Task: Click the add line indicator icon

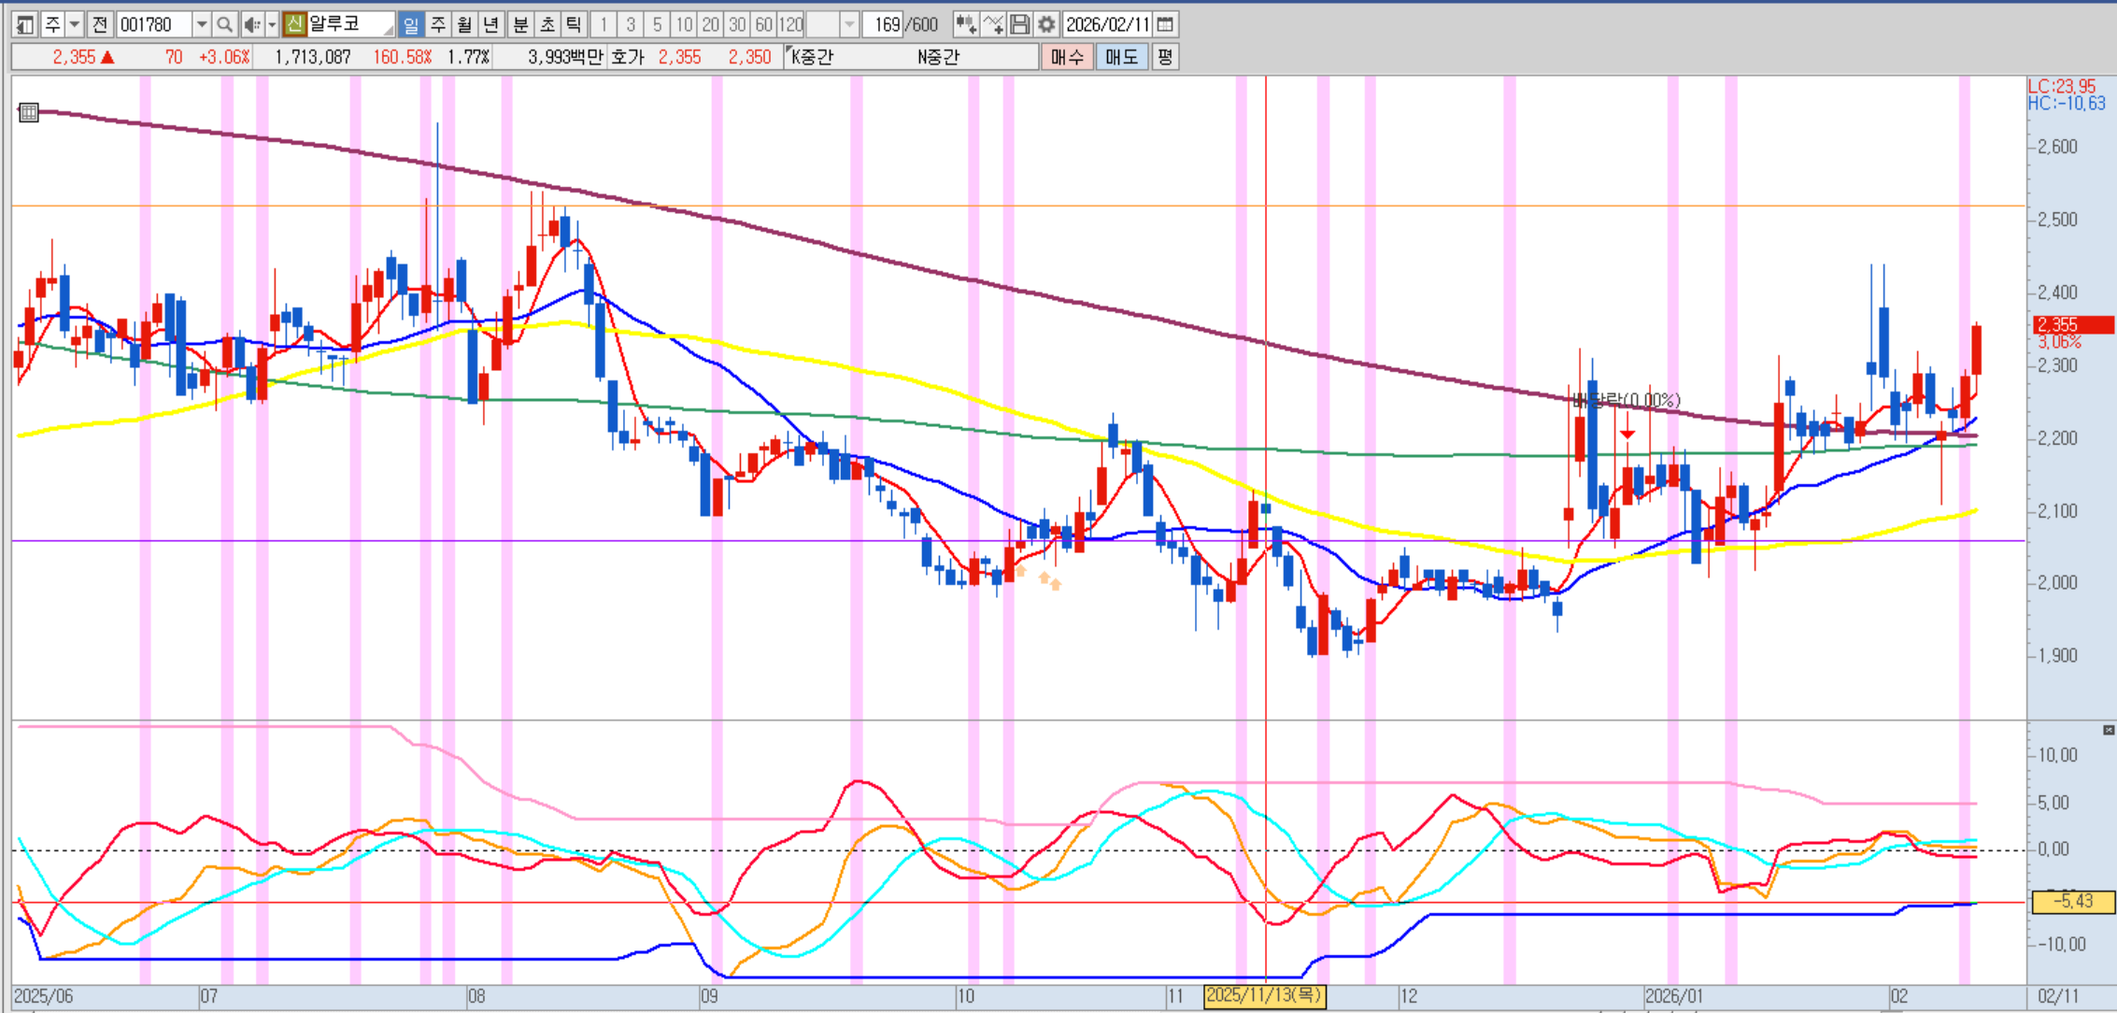Action: coord(993,24)
